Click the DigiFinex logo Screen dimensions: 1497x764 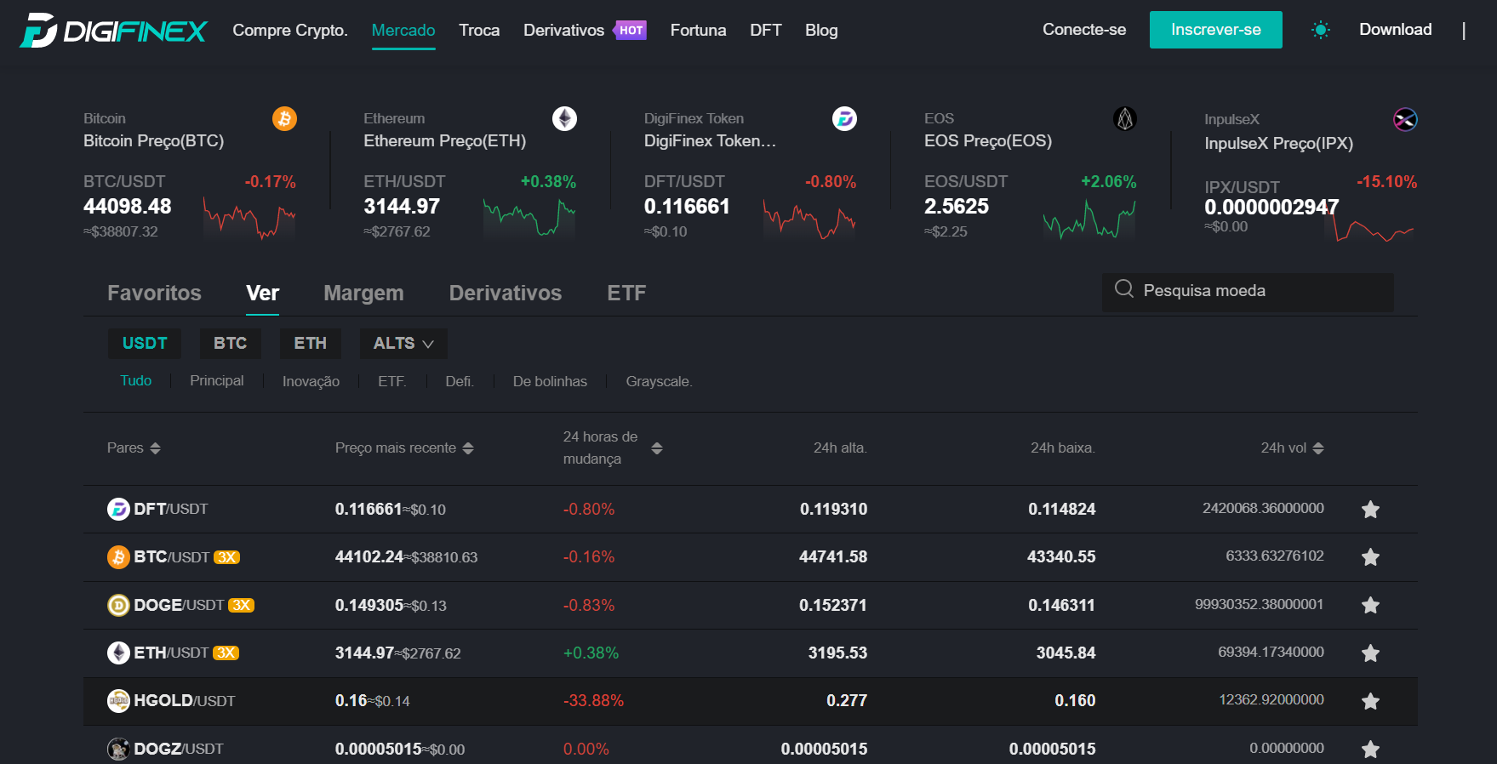(x=113, y=31)
